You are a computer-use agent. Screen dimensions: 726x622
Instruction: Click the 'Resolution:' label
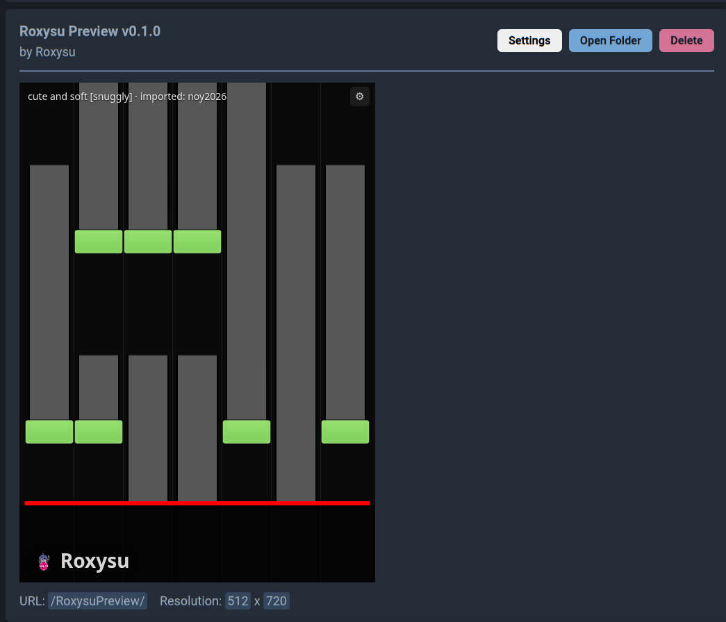[191, 600]
